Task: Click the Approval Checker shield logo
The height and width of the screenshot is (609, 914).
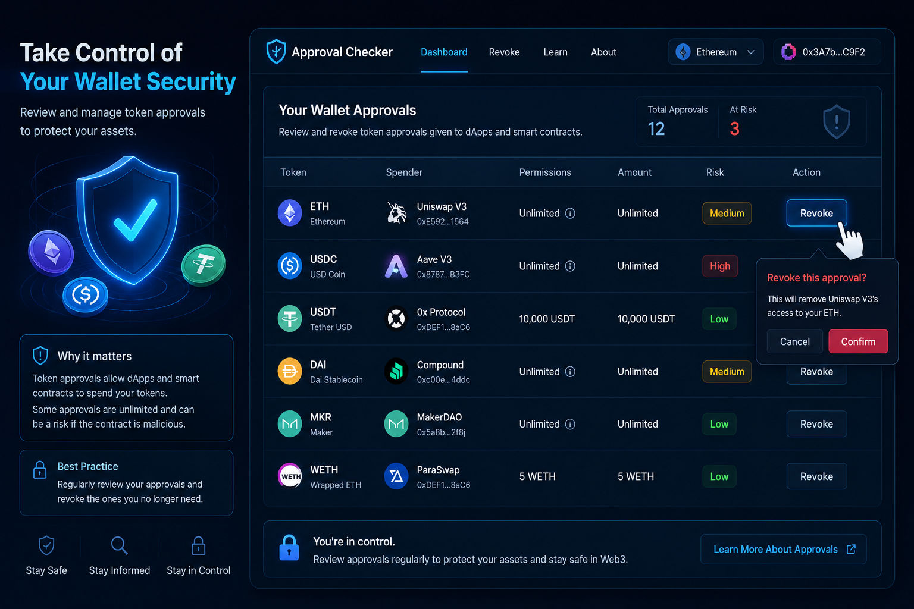Action: pyautogui.click(x=276, y=52)
